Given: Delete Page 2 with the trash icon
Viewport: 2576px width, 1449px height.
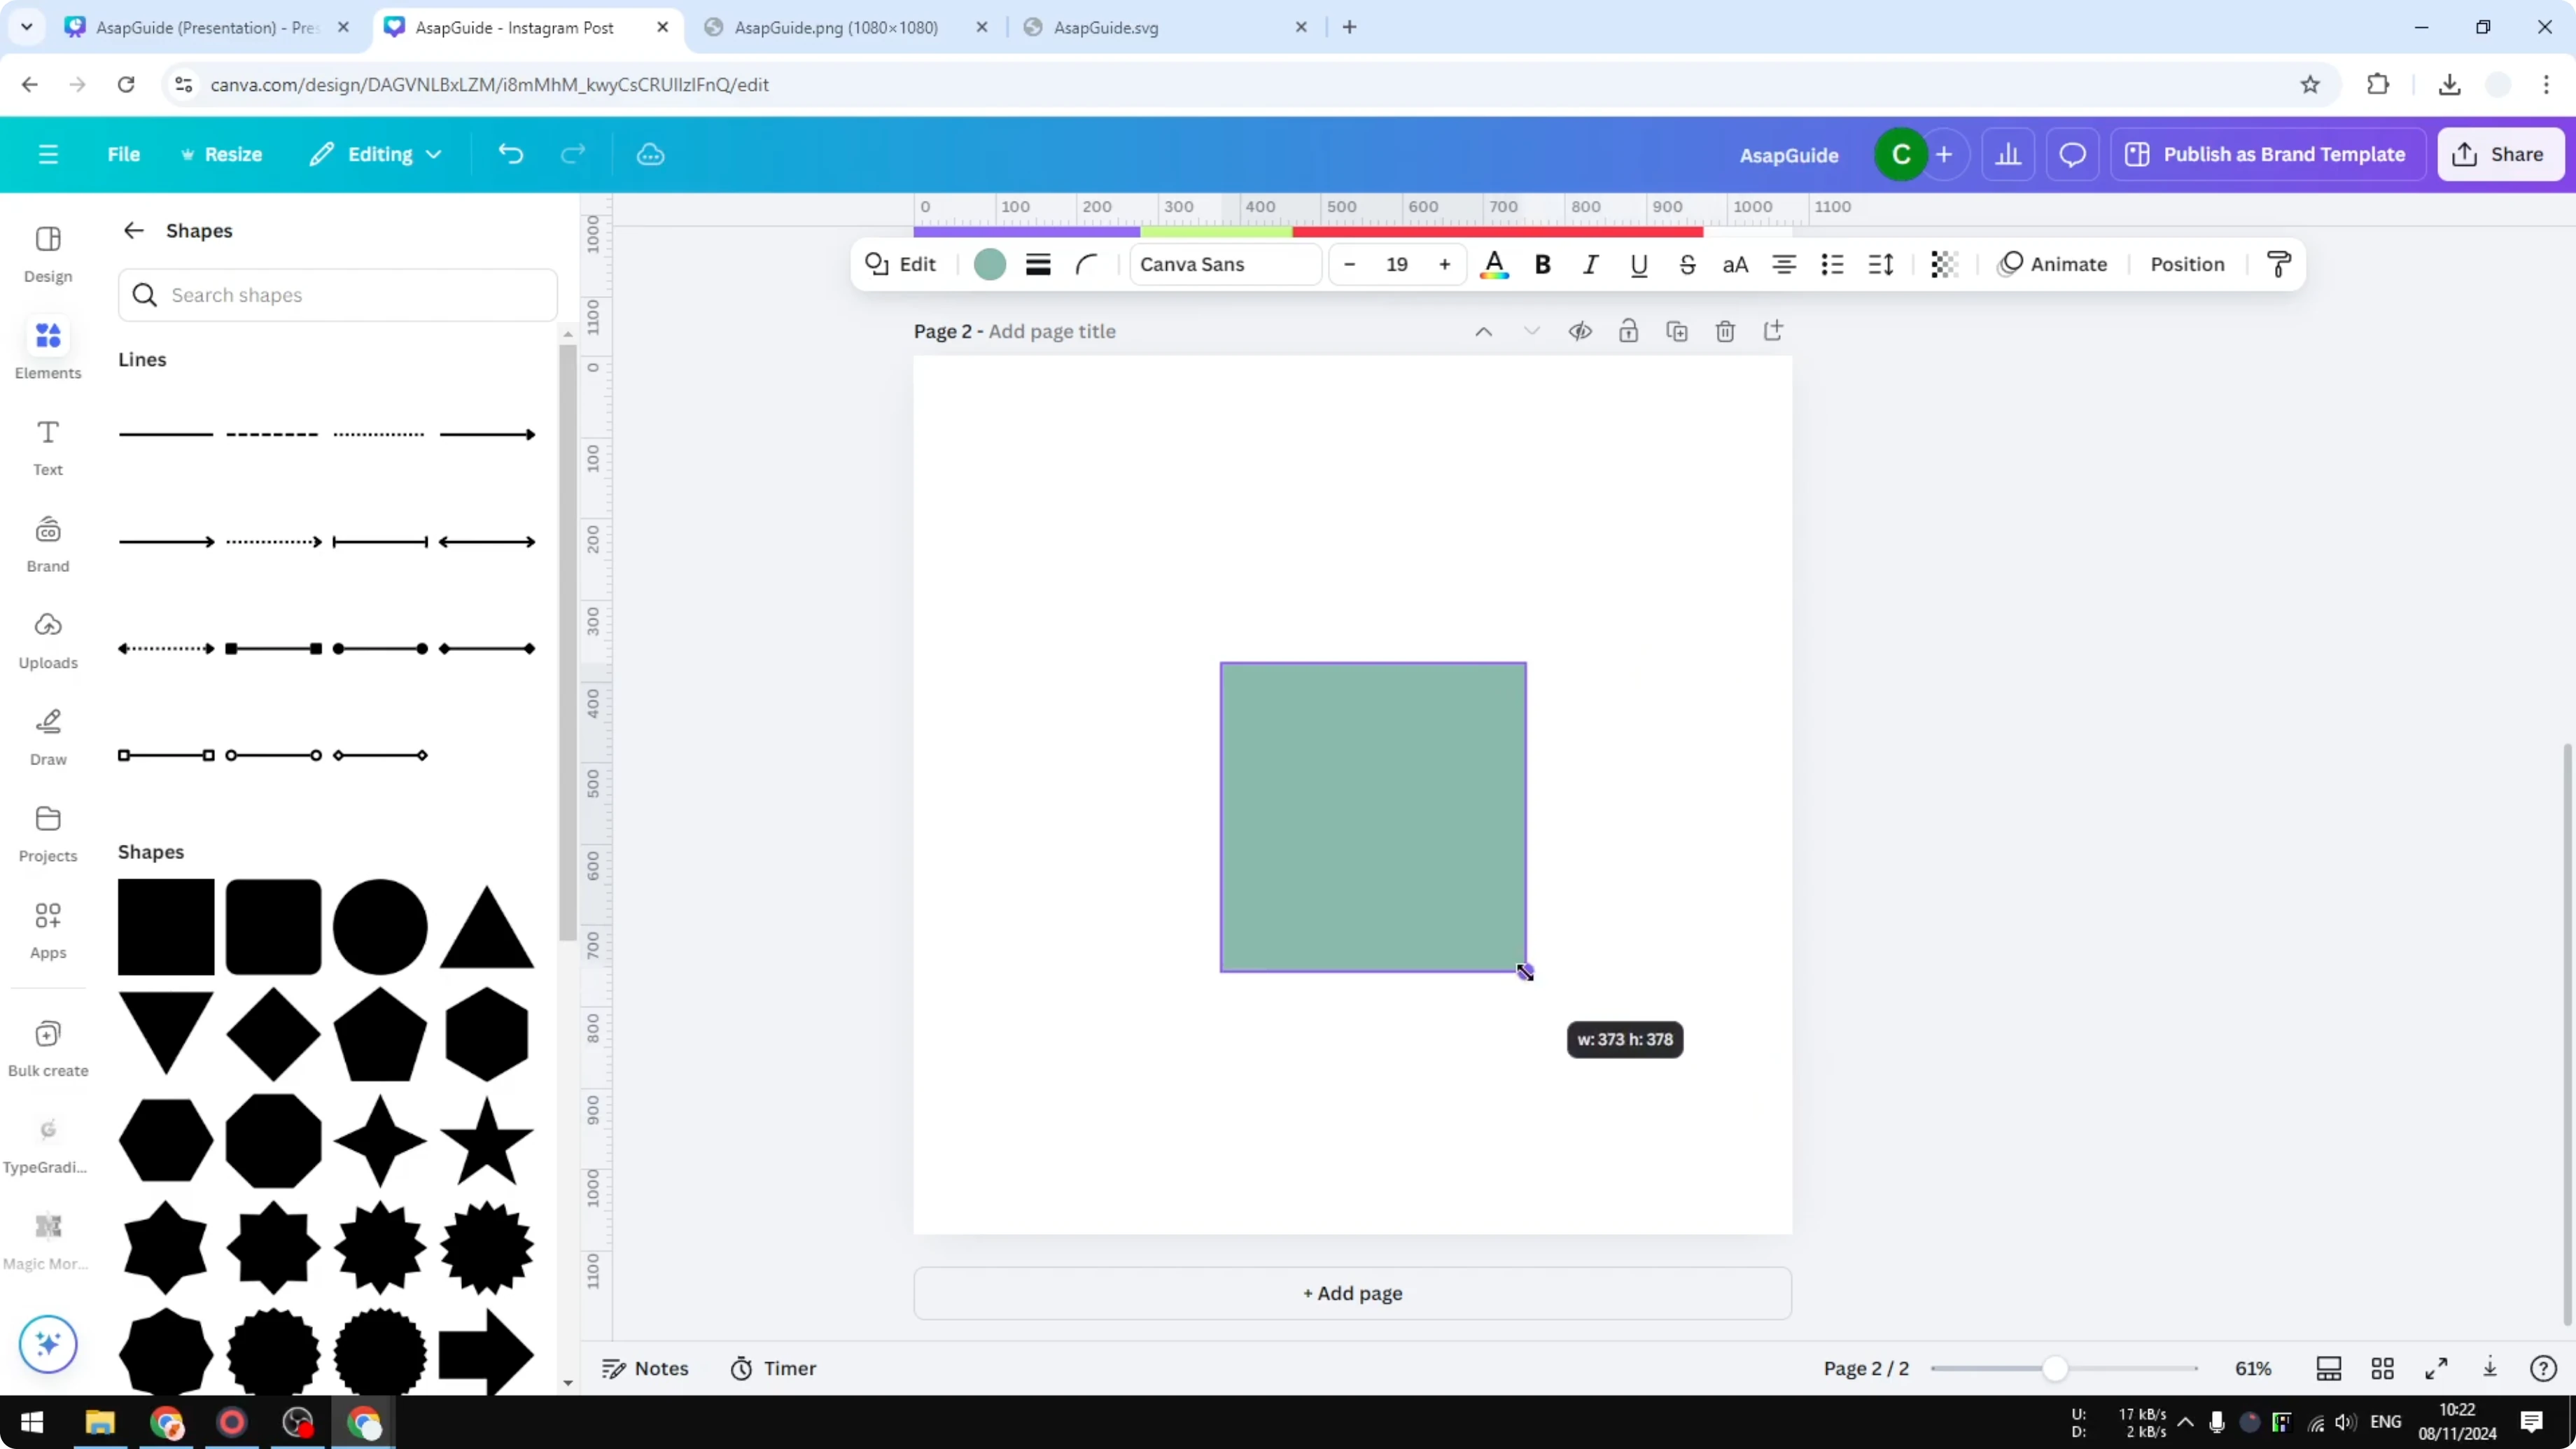Looking at the screenshot, I should 1725,331.
